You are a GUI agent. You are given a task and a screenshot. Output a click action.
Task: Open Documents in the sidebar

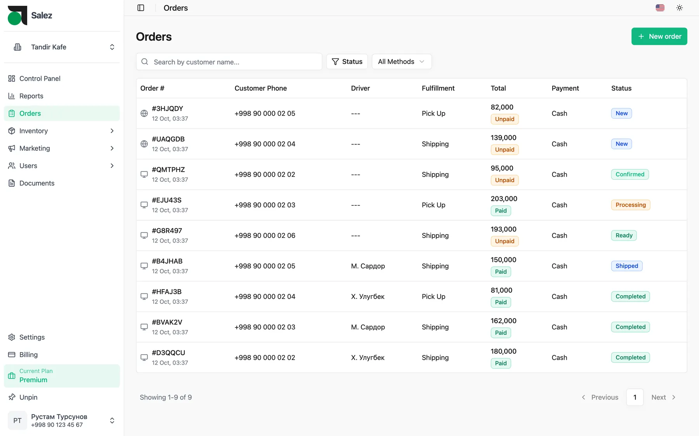click(62, 183)
